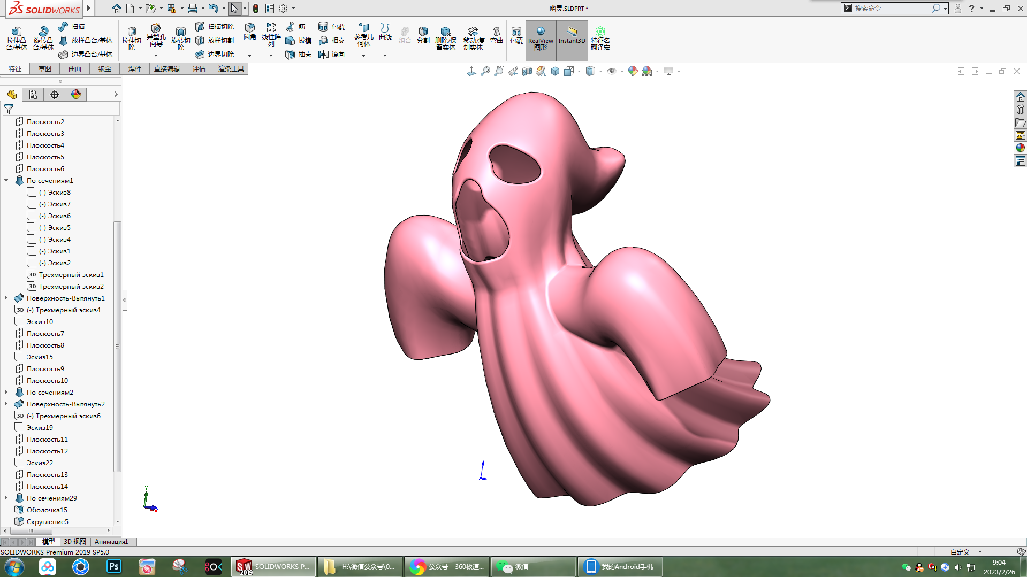The width and height of the screenshot is (1027, 577).
Task: Switch to the 草图 Sketch tab
Action: coord(45,68)
